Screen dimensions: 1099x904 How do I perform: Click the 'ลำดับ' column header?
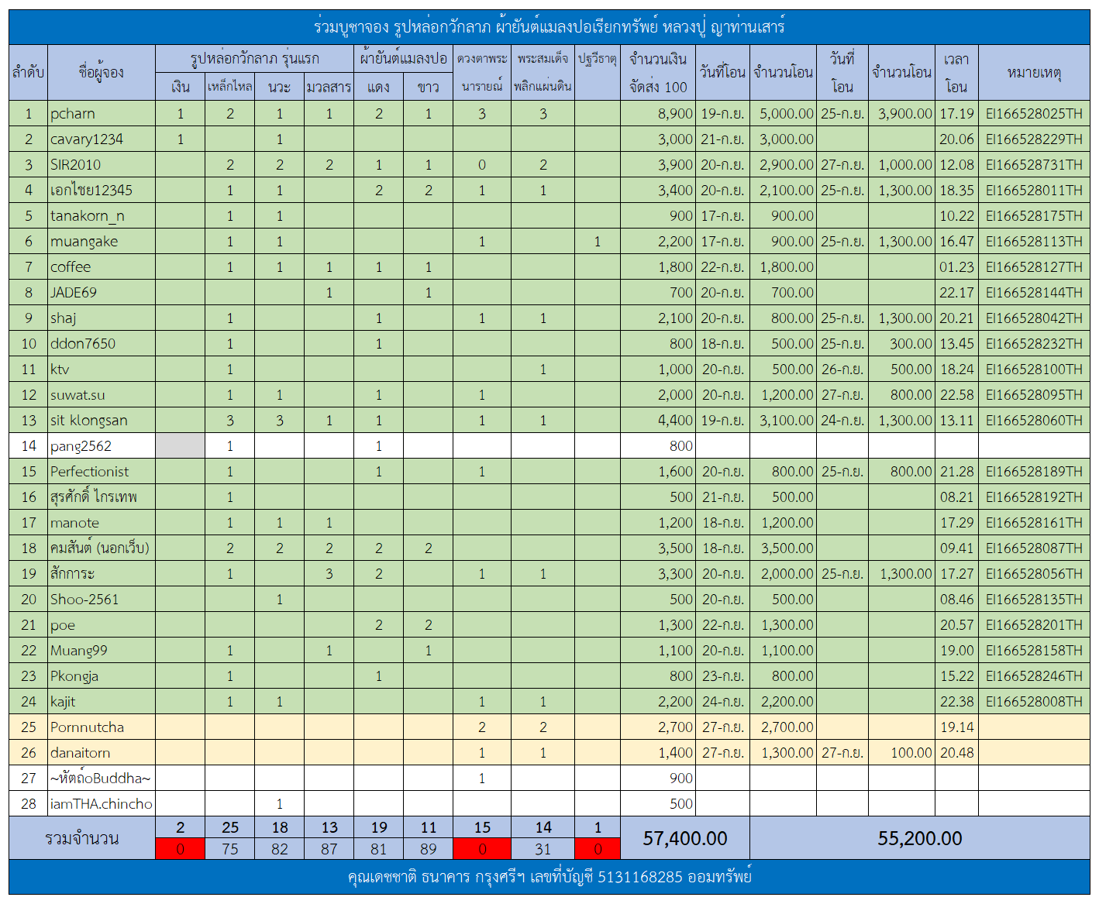pyautogui.click(x=29, y=72)
